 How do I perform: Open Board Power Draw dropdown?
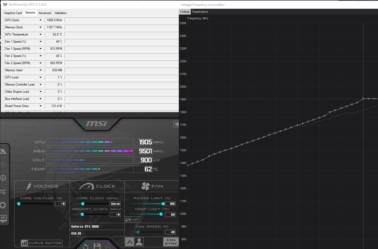40,106
